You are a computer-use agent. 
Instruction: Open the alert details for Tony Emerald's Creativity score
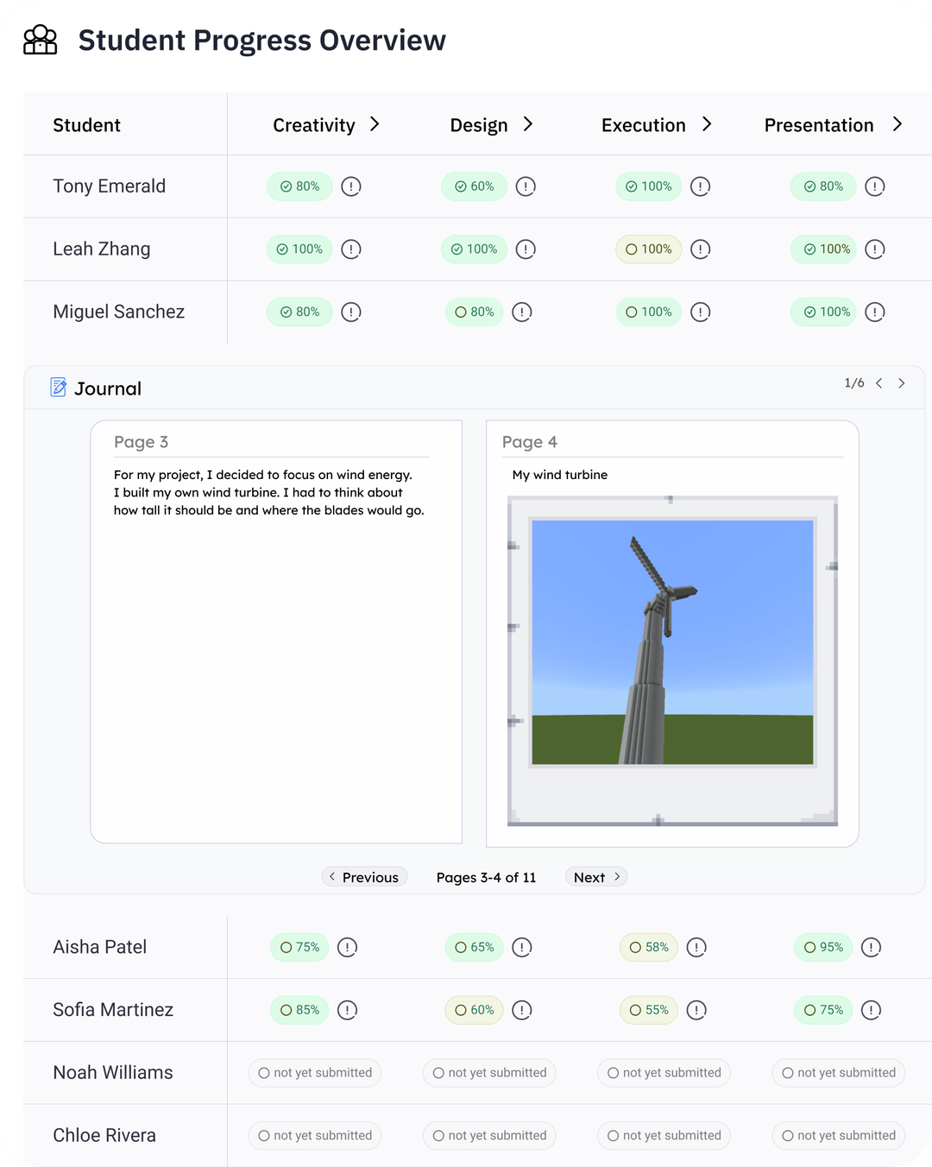tap(350, 186)
